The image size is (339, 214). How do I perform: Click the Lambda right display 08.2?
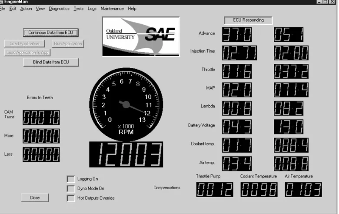[x=289, y=108]
